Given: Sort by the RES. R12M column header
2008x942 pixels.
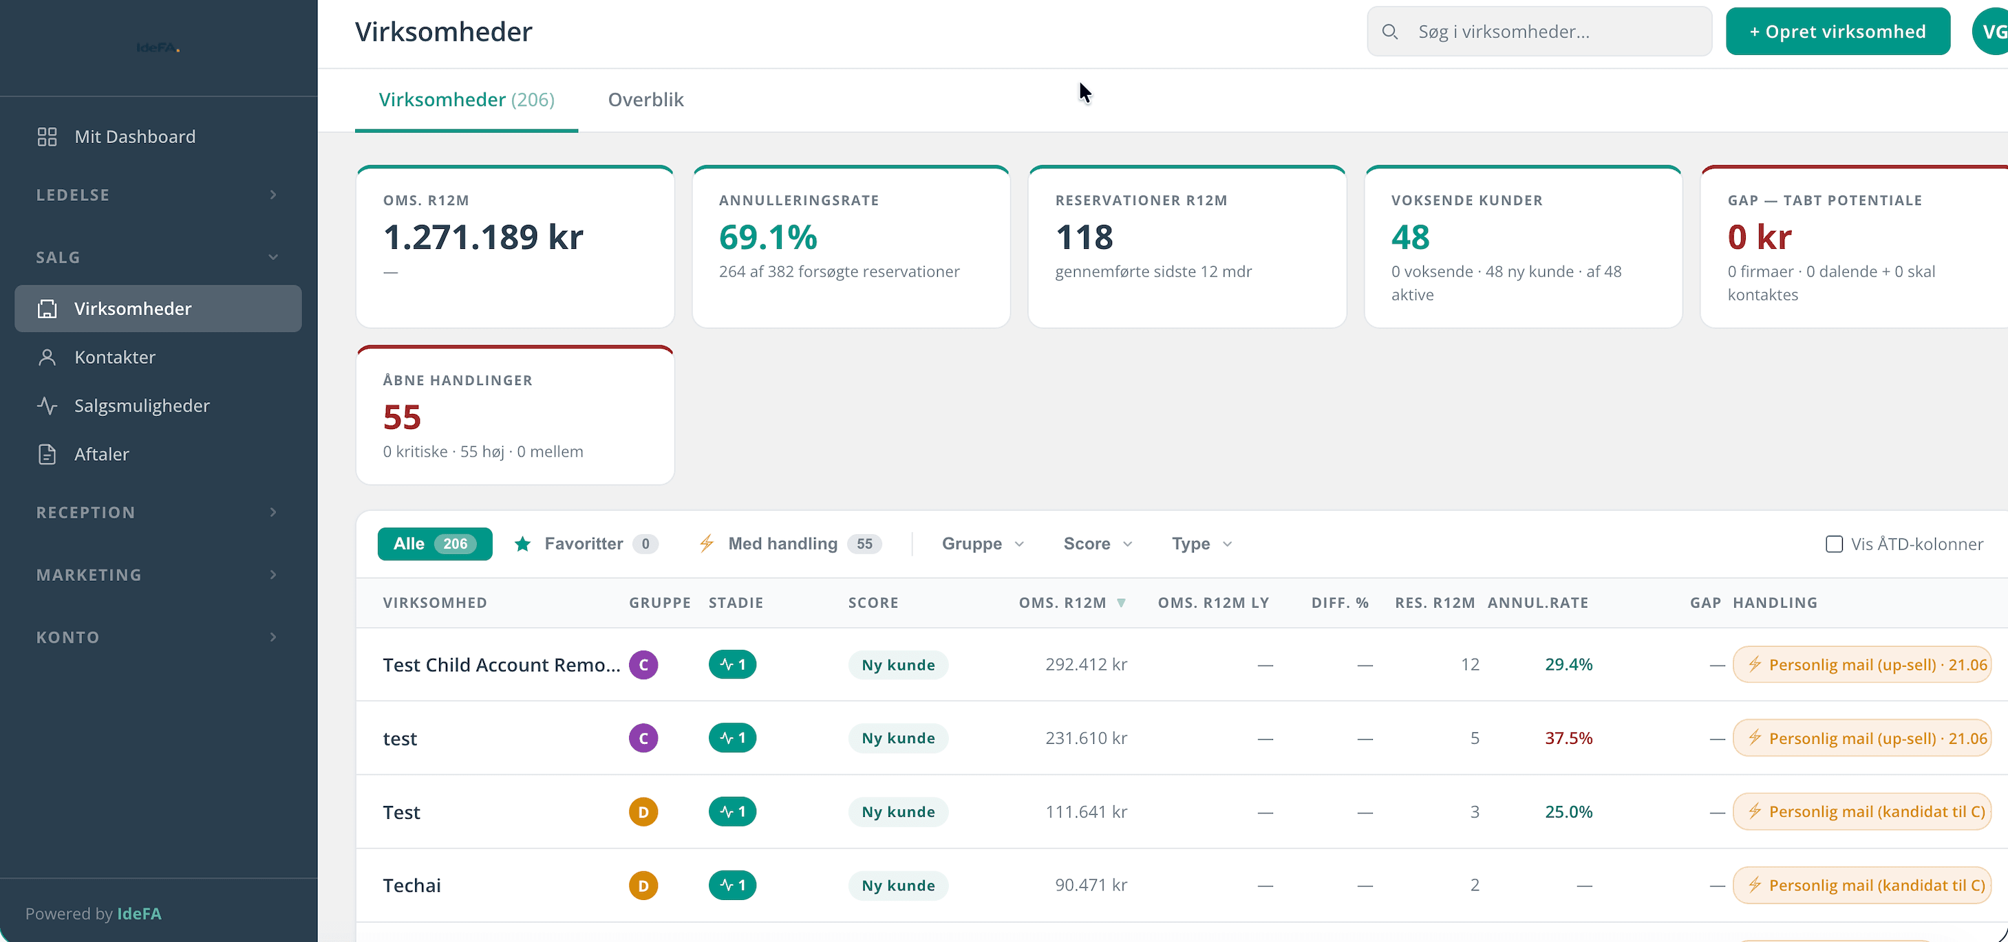Looking at the screenshot, I should 1434,602.
